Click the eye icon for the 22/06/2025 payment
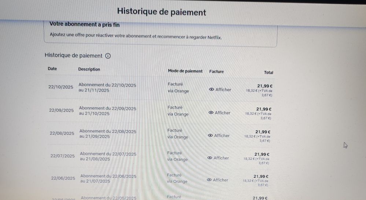 coord(209,180)
